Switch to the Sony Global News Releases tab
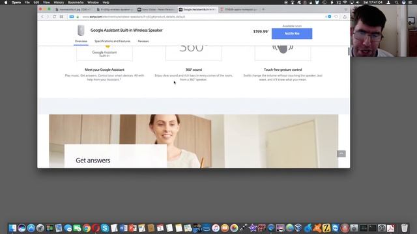The width and height of the screenshot is (417, 234). coord(156,9)
